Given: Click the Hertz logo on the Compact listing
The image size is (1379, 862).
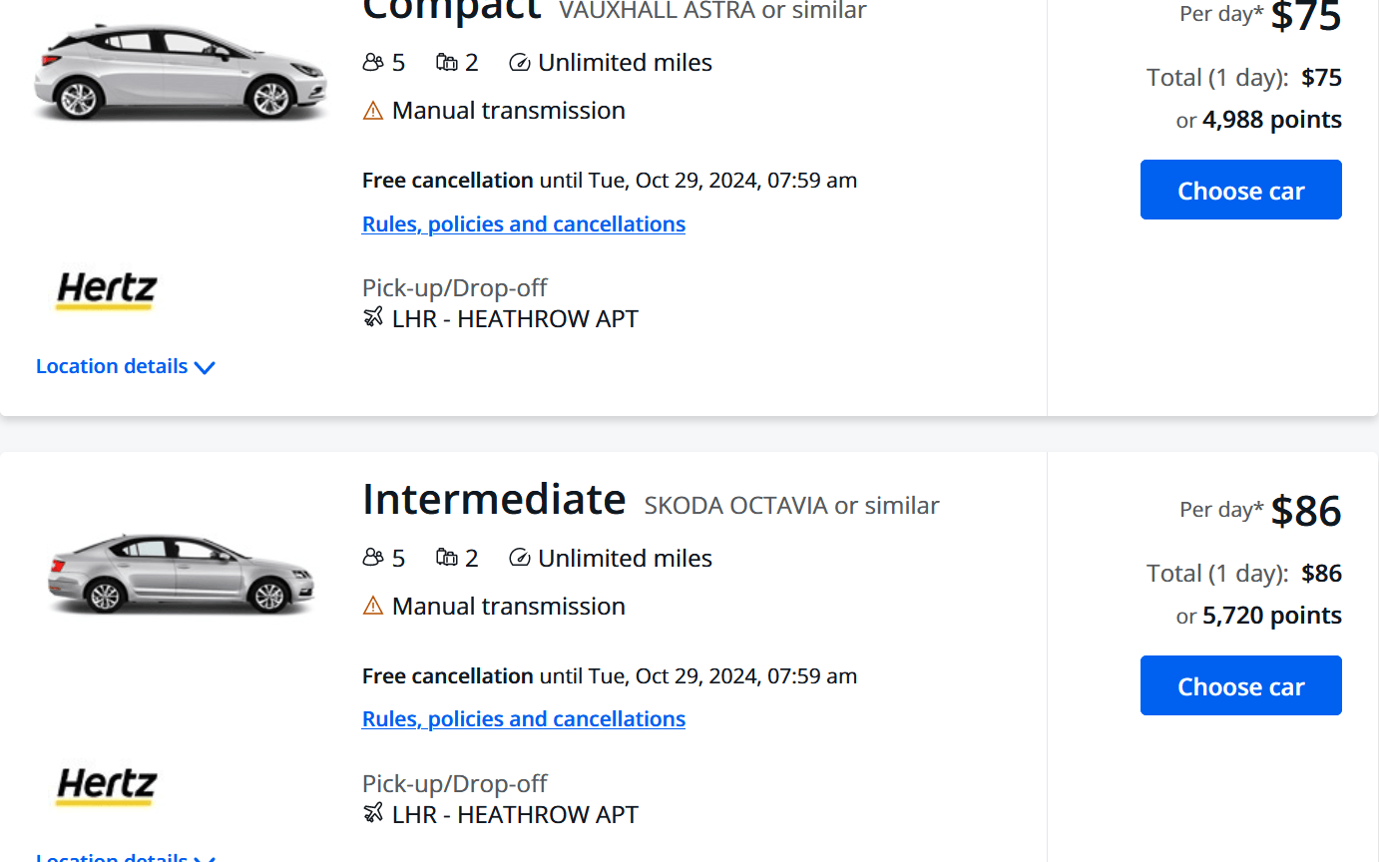Looking at the screenshot, I should click(x=106, y=290).
